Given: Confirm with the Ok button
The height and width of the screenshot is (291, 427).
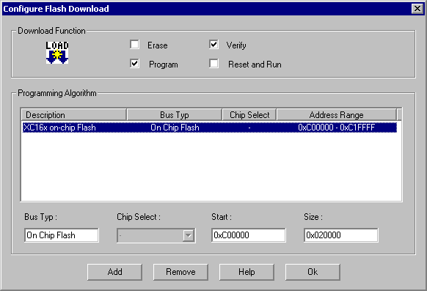Looking at the screenshot, I should pos(313,272).
